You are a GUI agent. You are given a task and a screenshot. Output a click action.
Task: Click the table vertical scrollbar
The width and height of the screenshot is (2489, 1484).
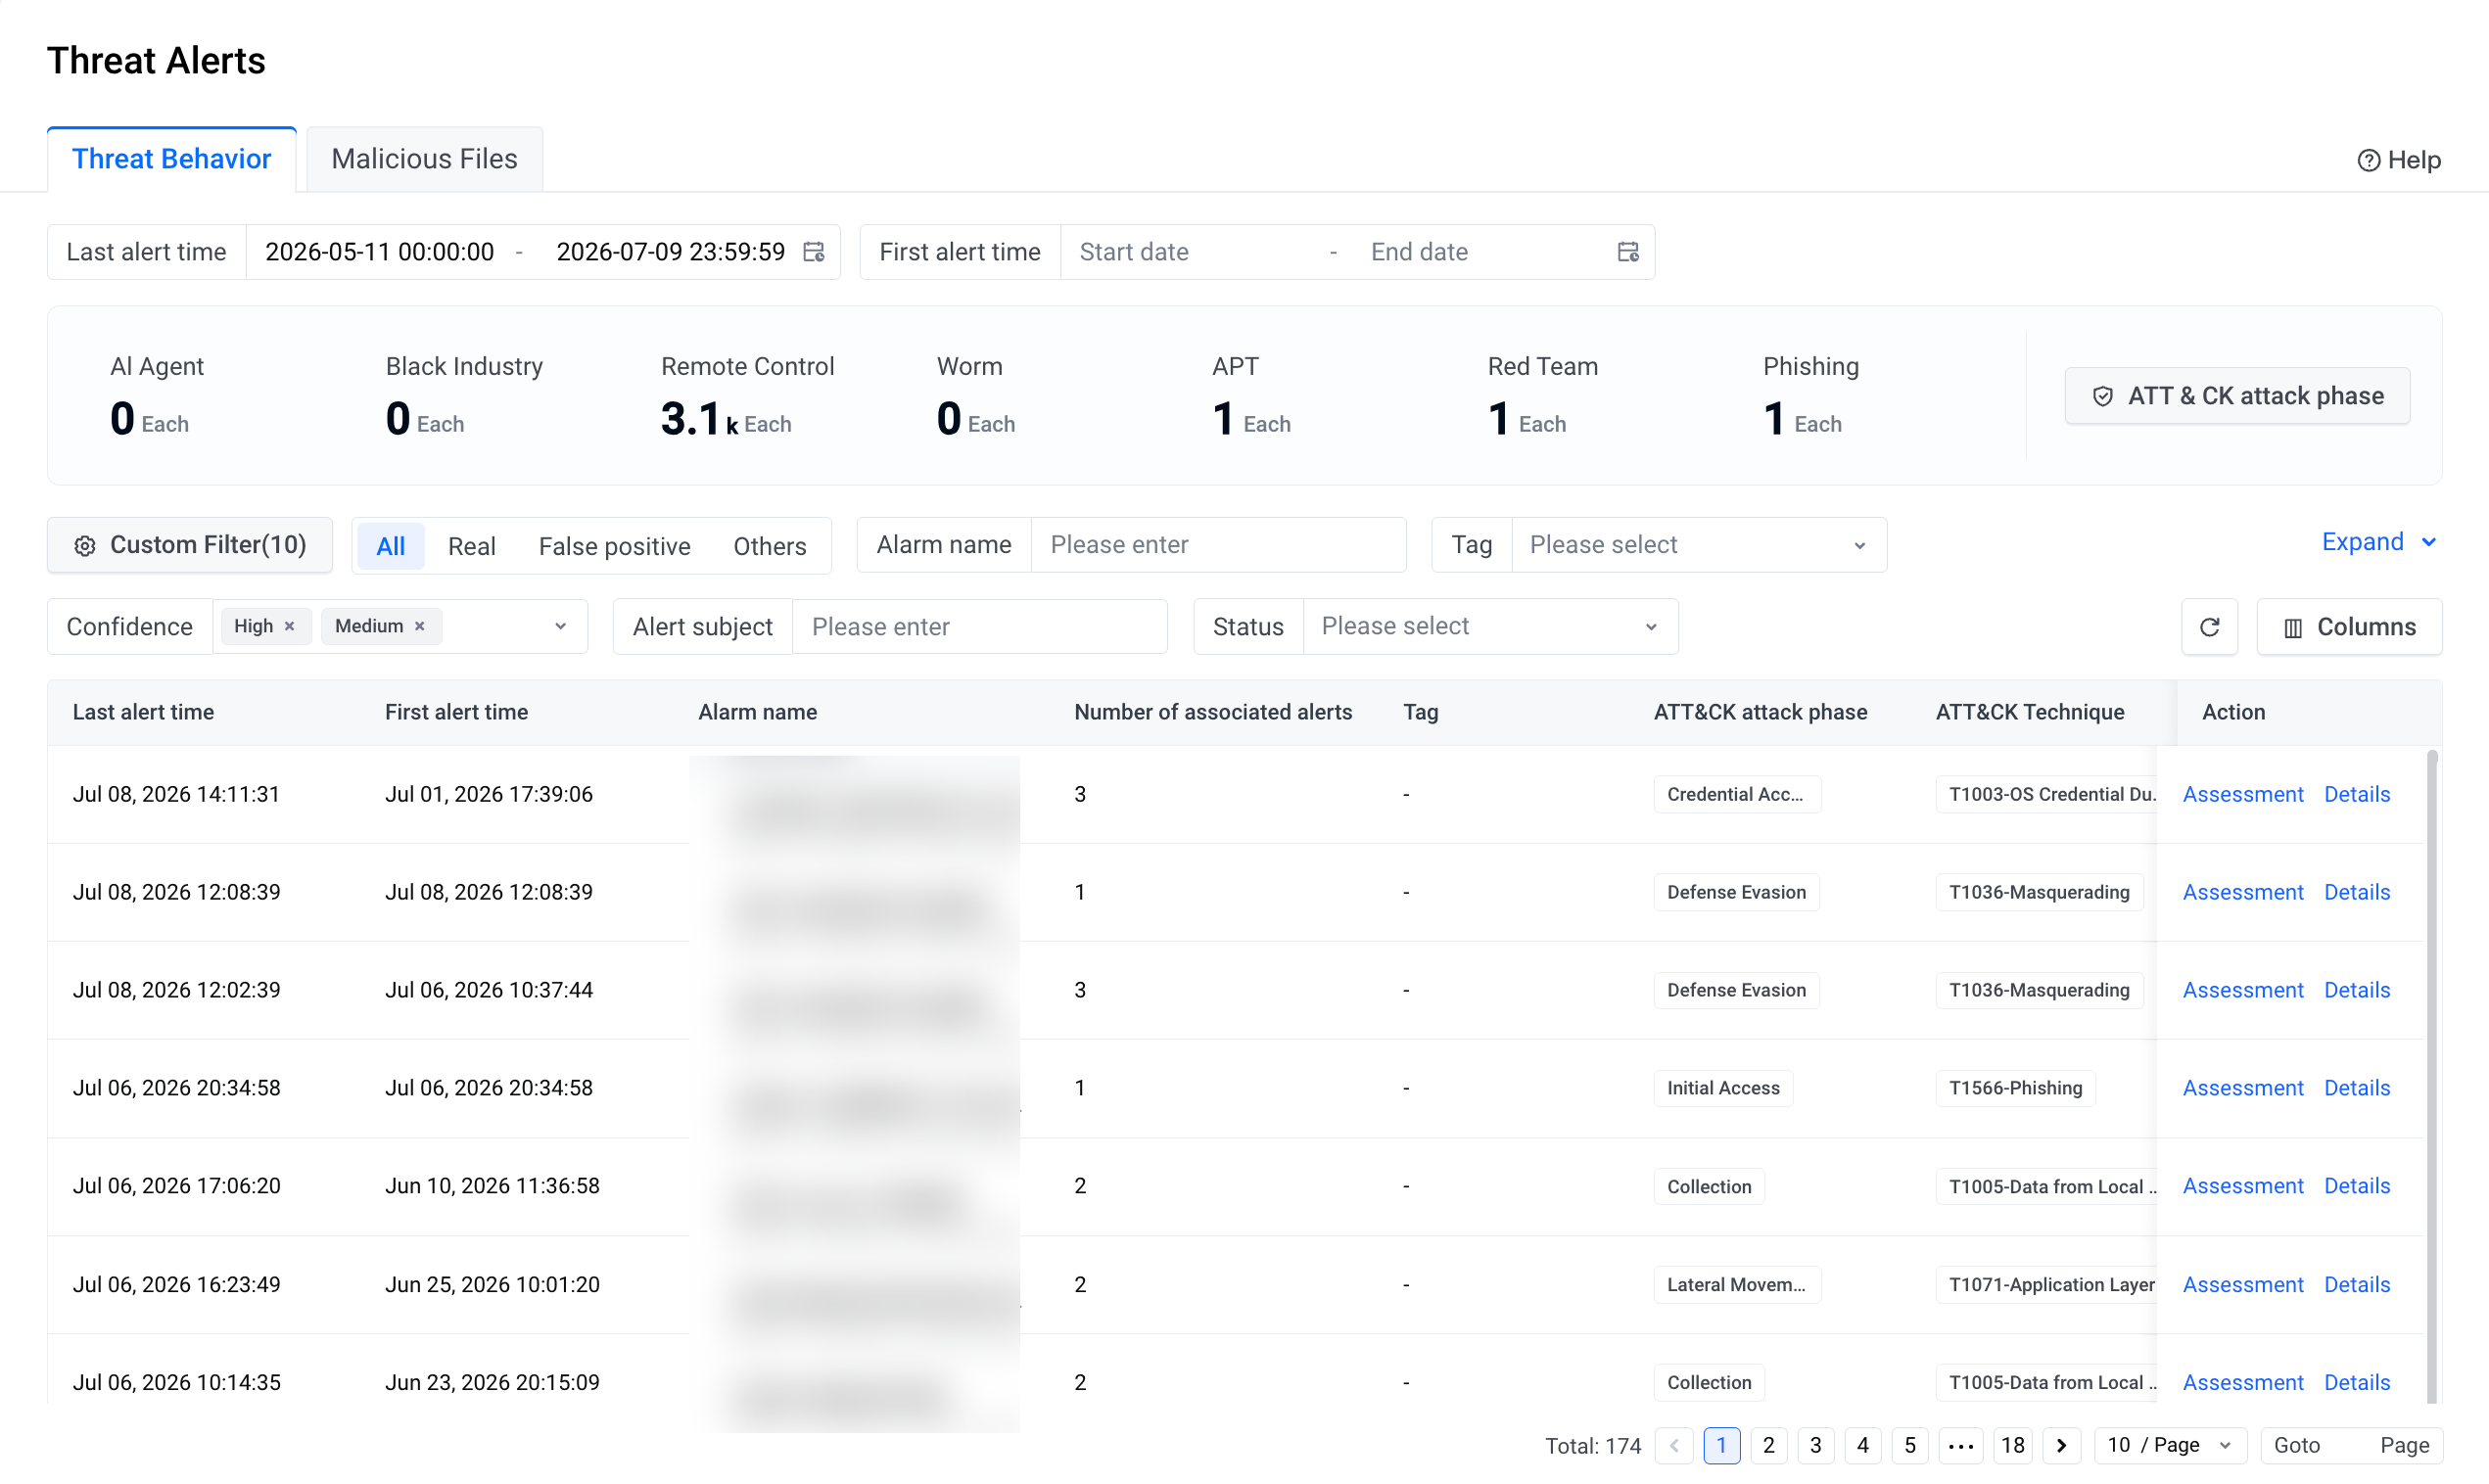click(x=2432, y=1075)
